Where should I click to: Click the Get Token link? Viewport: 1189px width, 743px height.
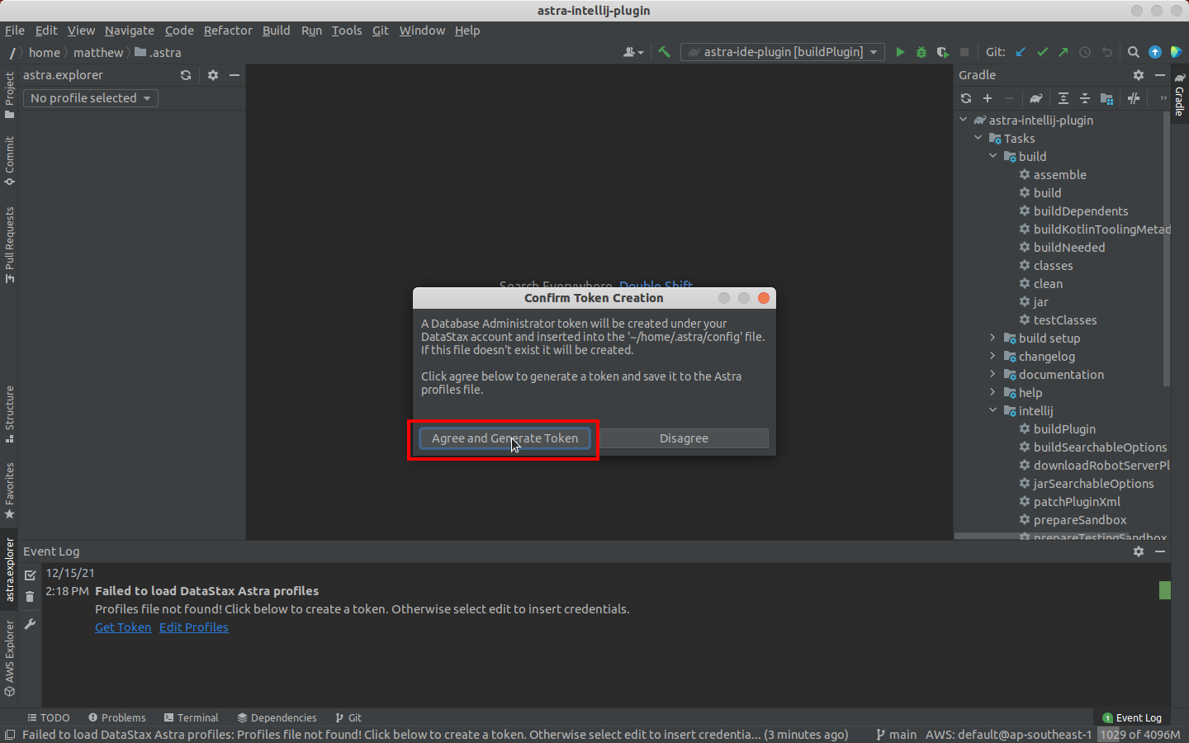tap(123, 627)
